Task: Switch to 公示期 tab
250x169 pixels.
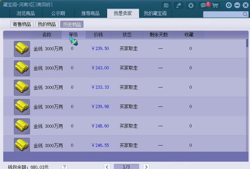Action: [58, 13]
